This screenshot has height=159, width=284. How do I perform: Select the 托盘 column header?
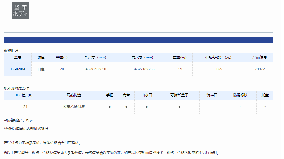(265, 95)
